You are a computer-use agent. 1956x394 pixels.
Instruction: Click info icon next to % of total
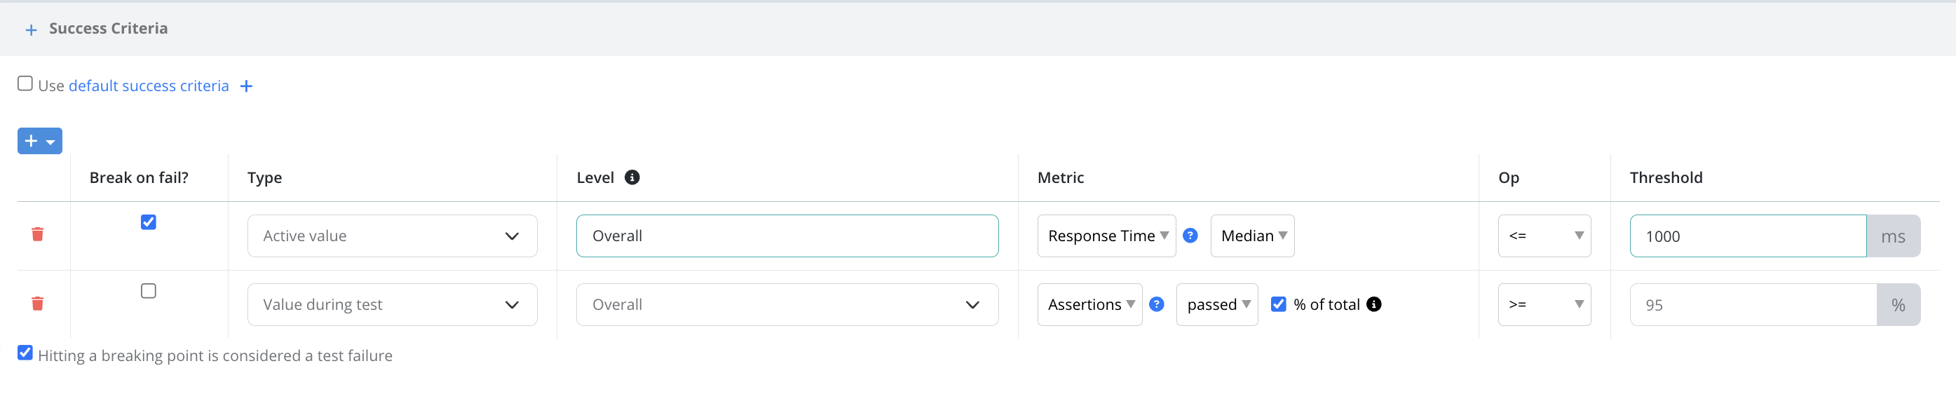(x=1373, y=304)
